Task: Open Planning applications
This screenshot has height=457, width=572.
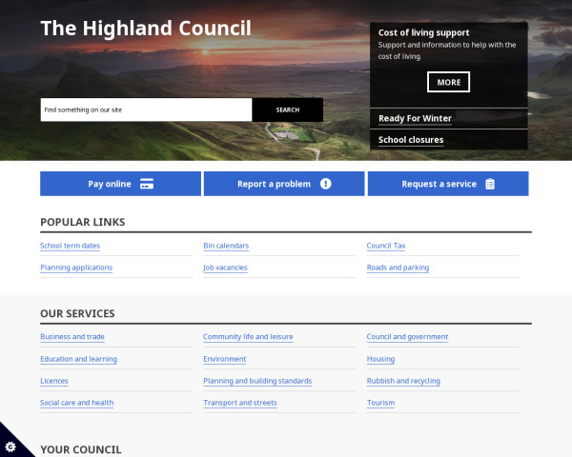Action: click(76, 268)
